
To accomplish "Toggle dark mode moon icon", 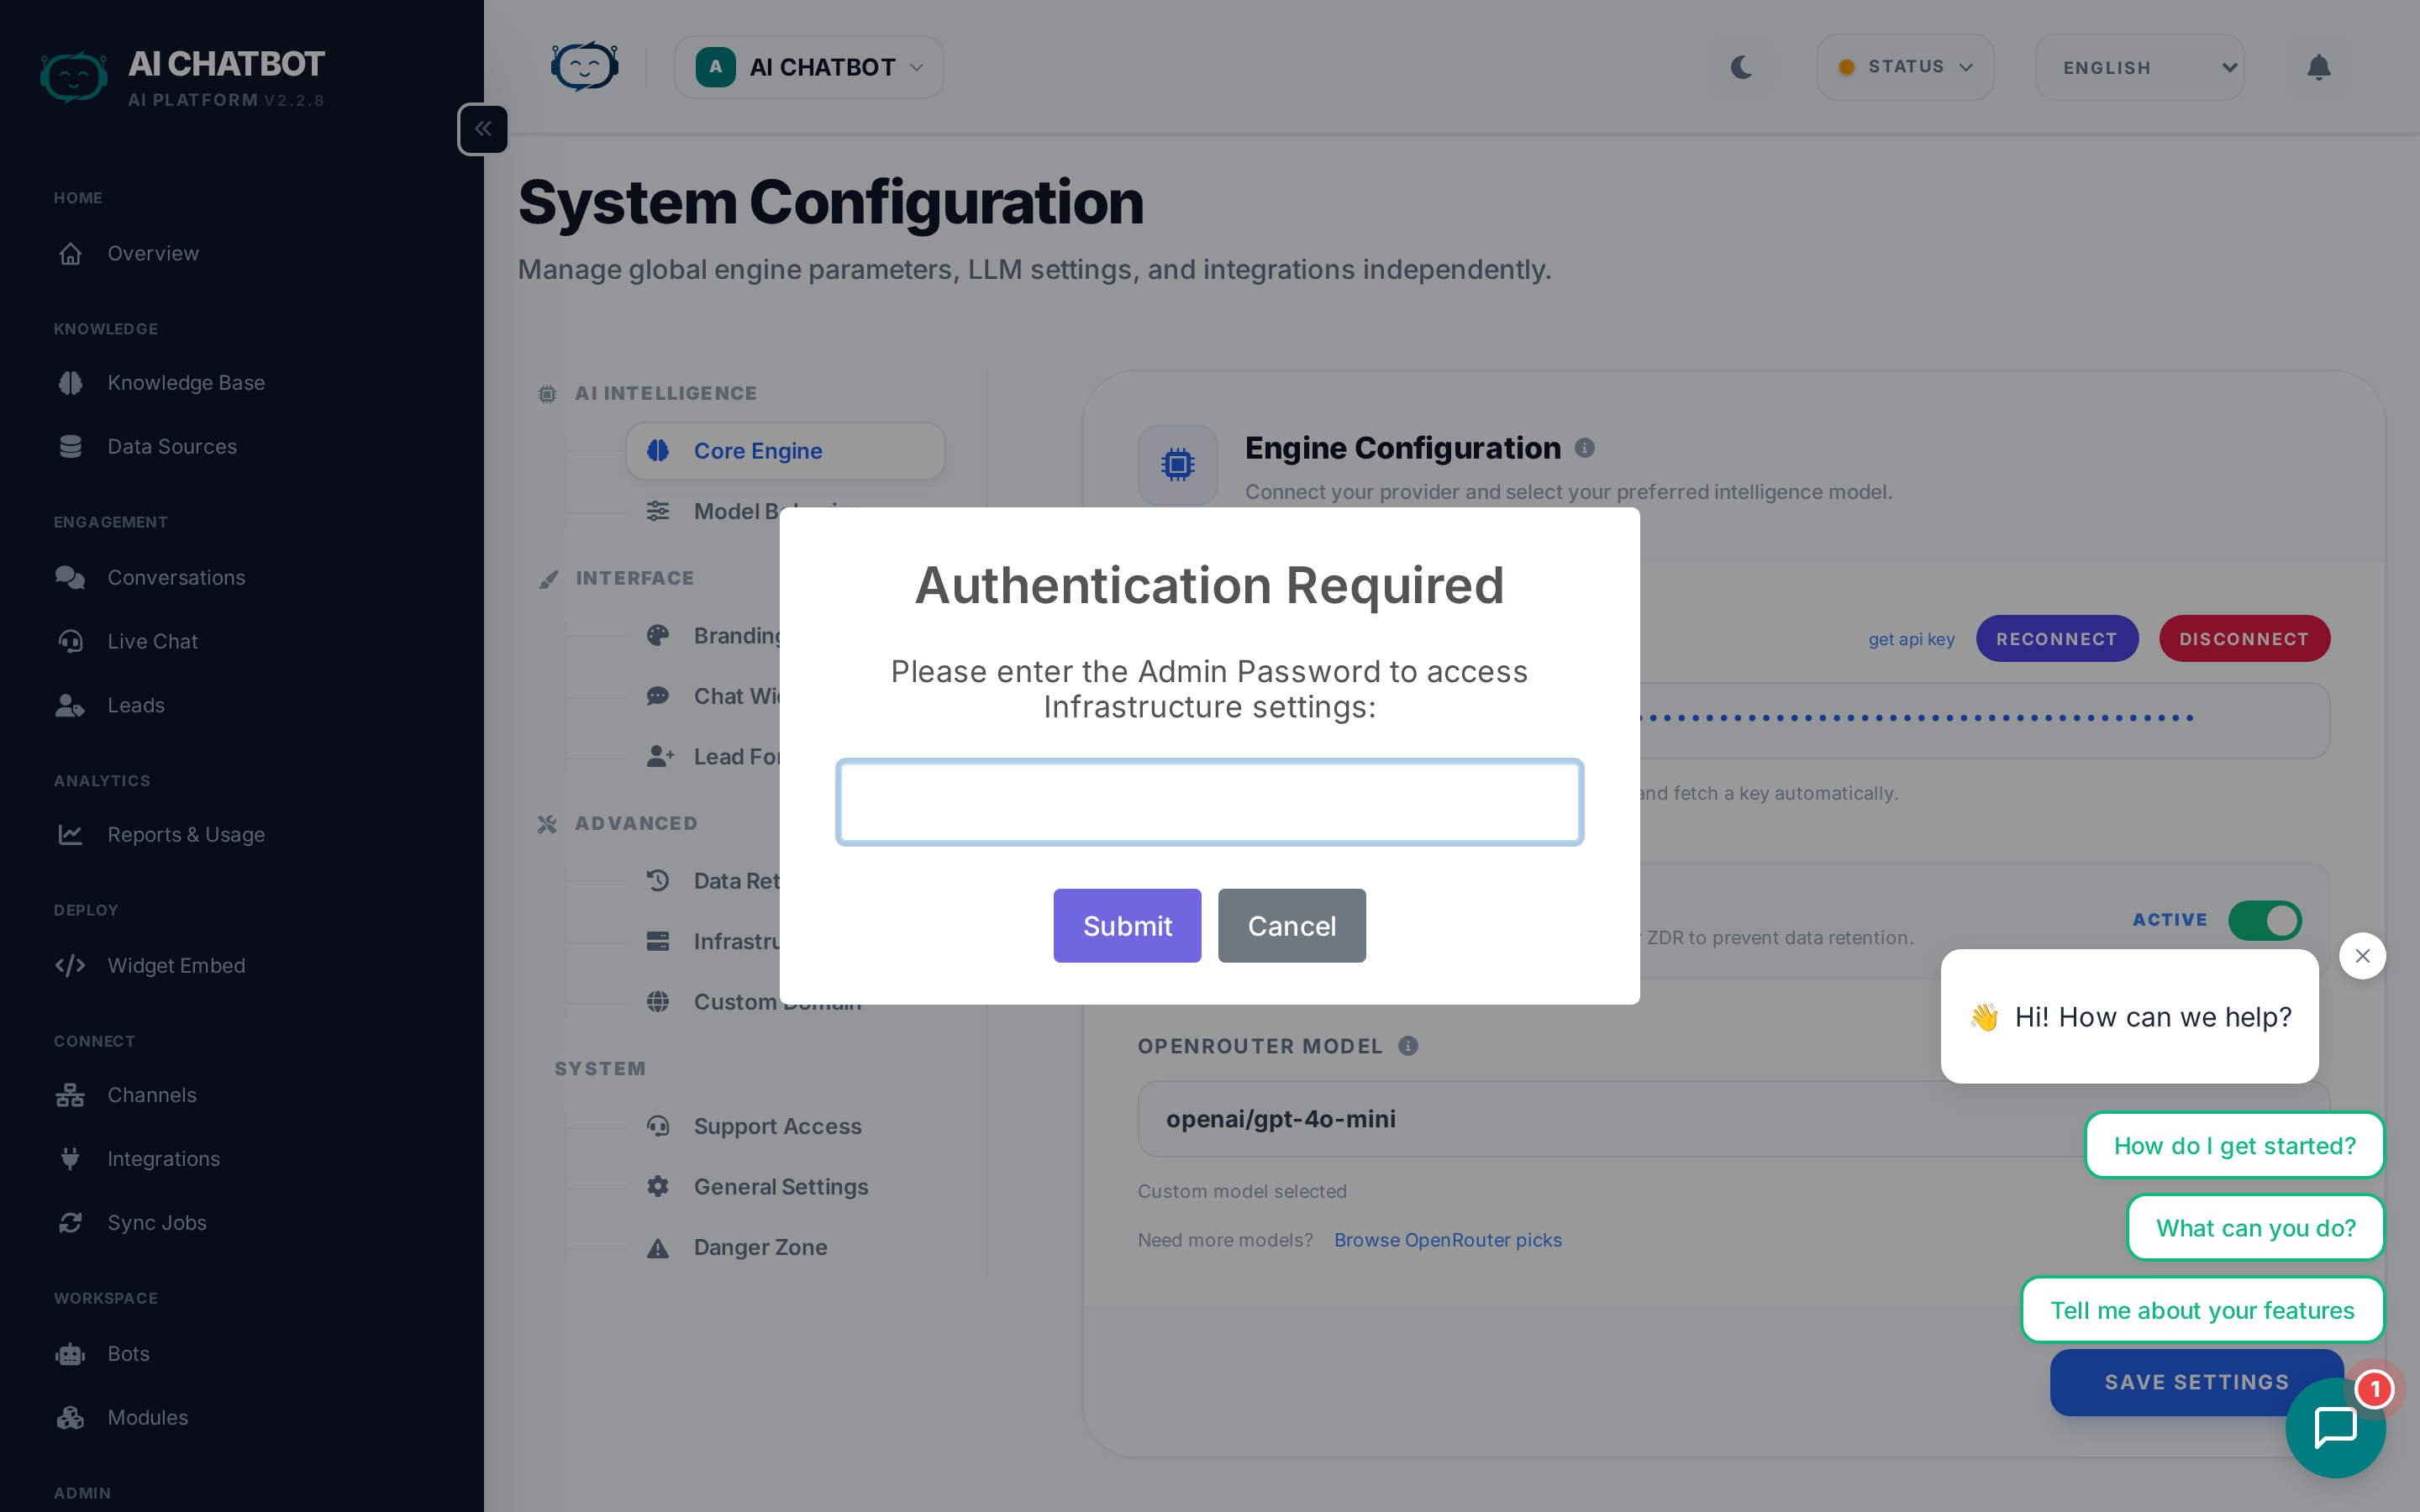I will [x=1741, y=67].
